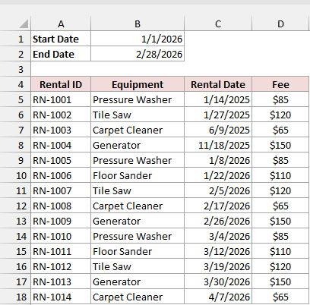Screen dimensions: 310x305
Task: Click Pressure Washer in row 5
Action: pos(138,99)
